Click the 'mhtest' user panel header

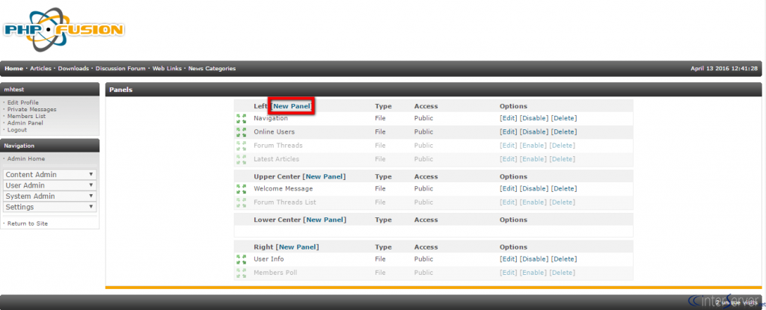click(x=50, y=90)
